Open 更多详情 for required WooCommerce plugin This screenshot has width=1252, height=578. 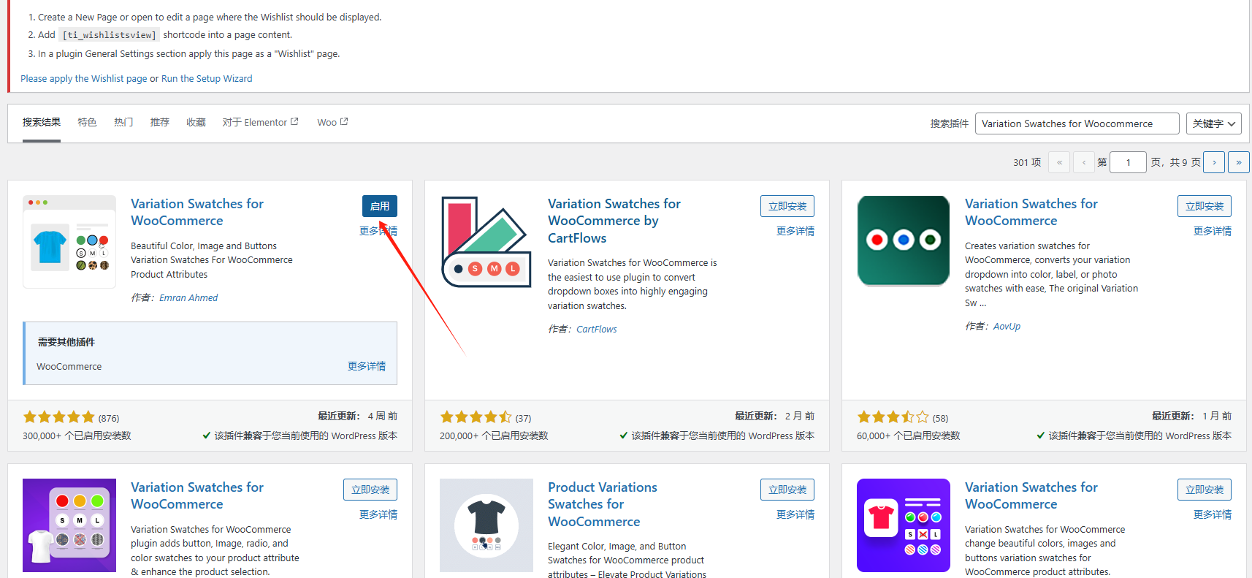pyautogui.click(x=367, y=366)
